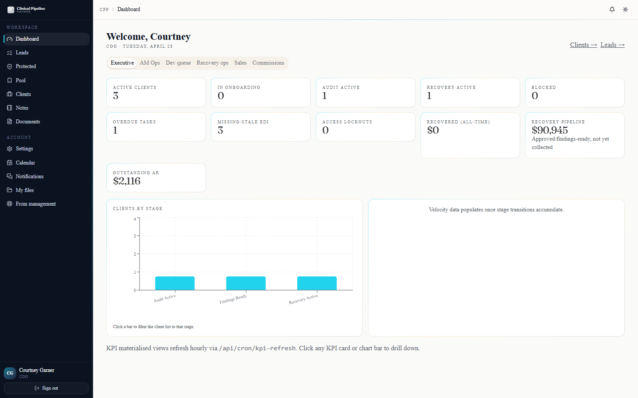The image size is (638, 398).
Task: Open the Active Clients KPI card
Action: pyautogui.click(x=156, y=93)
